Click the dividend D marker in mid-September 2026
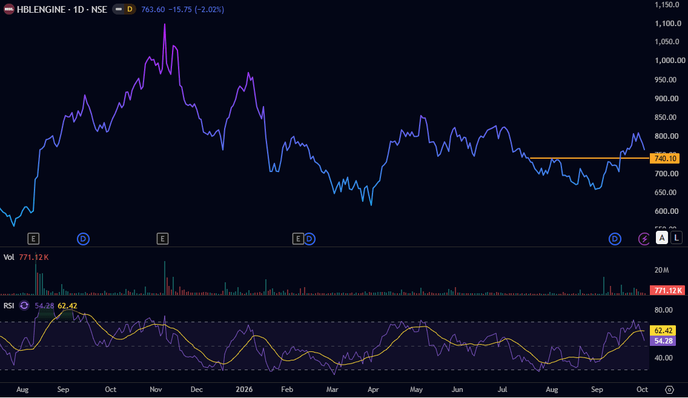 coord(615,239)
